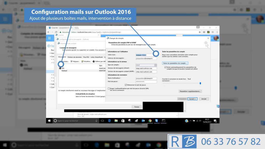Open the Listes SharePoint tab
265x149 pixels.
click(x=97, y=57)
